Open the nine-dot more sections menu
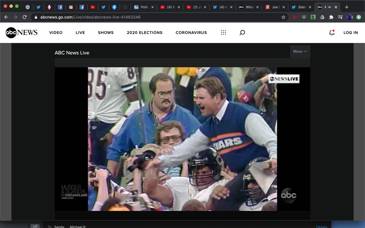Image resolution: width=365 pixels, height=228 pixels. point(224,33)
